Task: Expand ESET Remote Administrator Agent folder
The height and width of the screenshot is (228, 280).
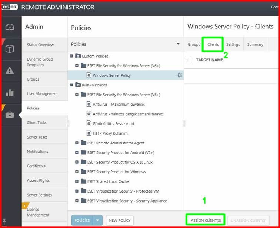Action: (x=77, y=143)
